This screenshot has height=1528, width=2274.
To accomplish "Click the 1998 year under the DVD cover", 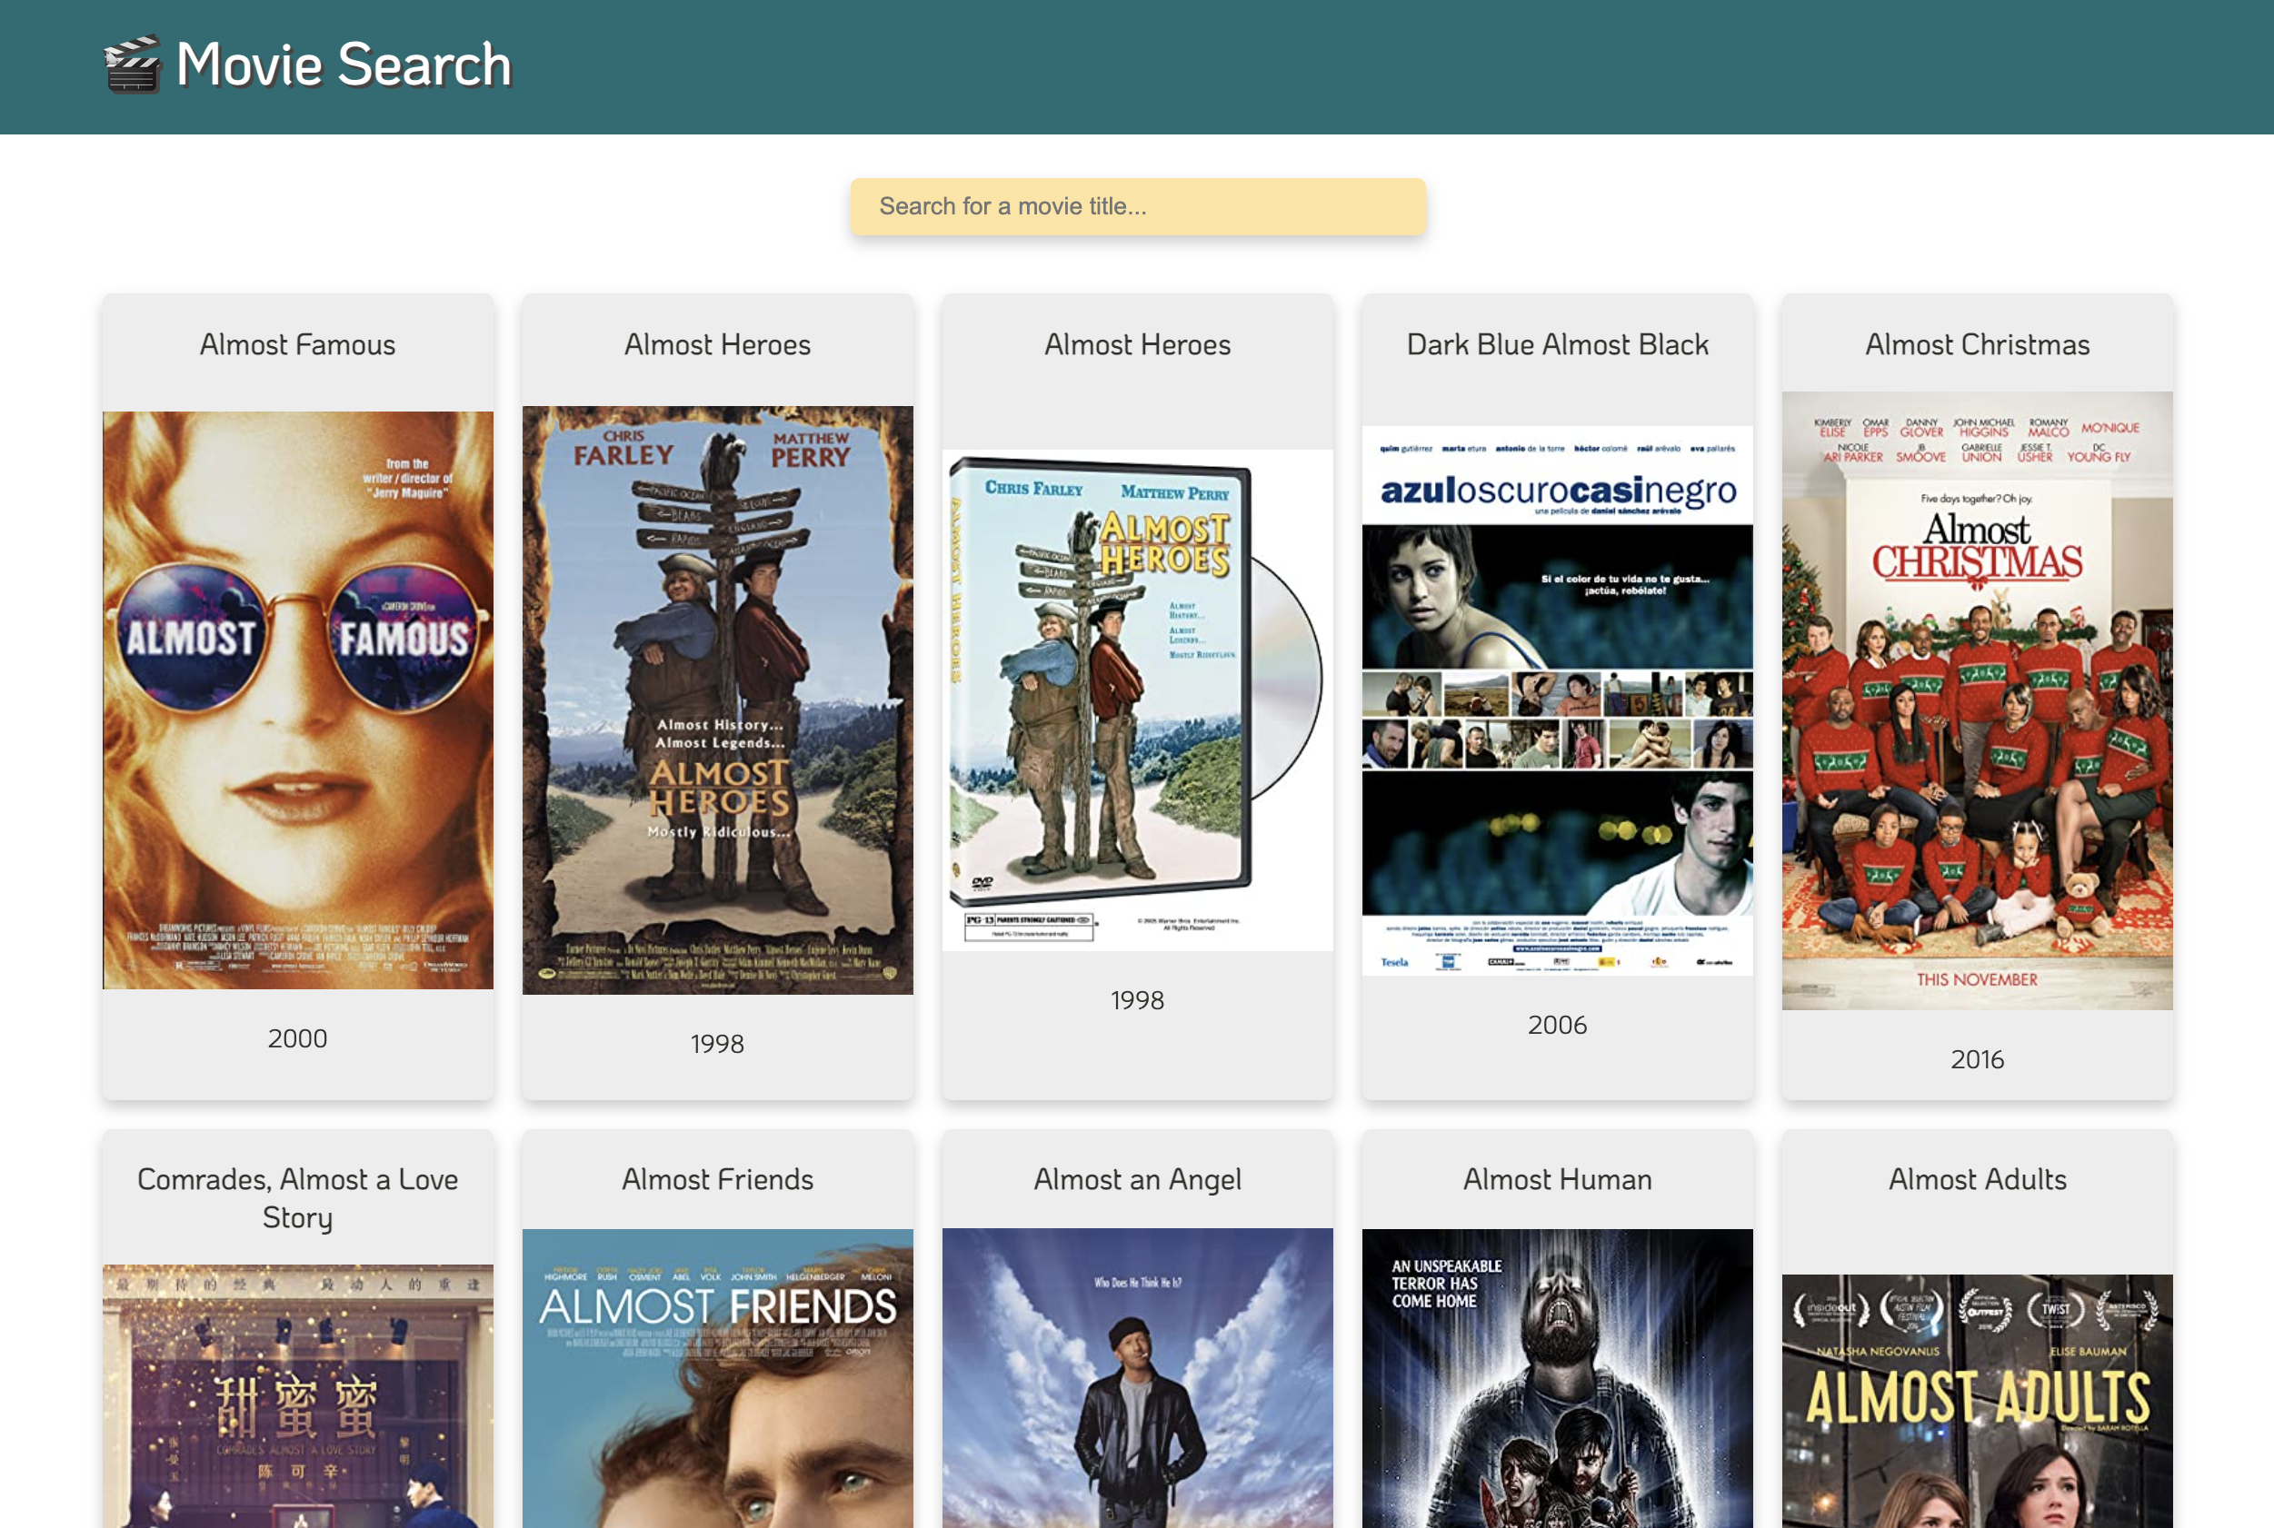I will (x=1138, y=1001).
